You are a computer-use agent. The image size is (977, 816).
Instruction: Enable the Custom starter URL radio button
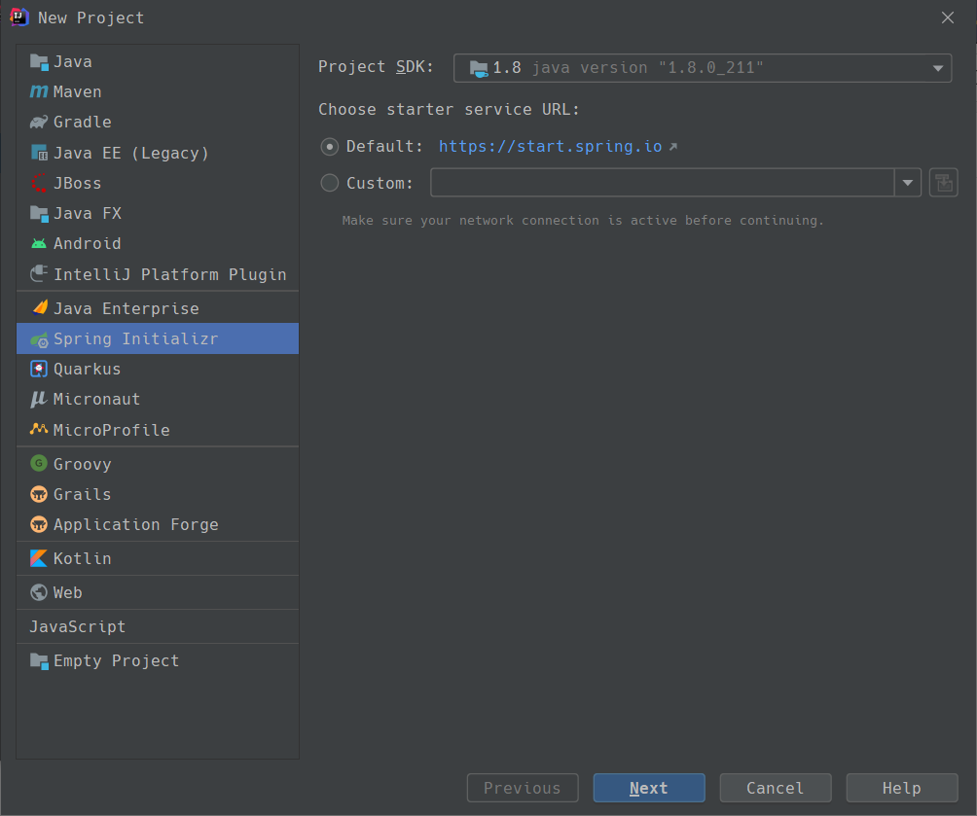pos(330,183)
